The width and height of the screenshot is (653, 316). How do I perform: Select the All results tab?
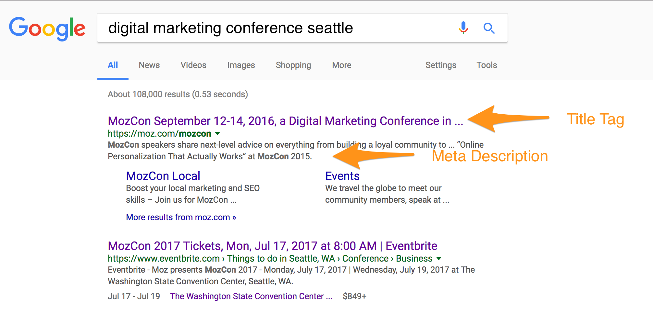coord(113,65)
